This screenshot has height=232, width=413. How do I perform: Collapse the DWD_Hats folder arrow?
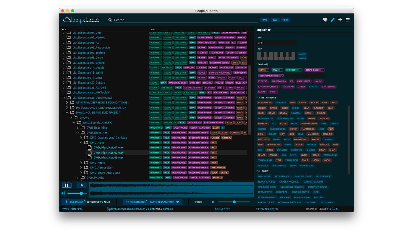(81, 143)
